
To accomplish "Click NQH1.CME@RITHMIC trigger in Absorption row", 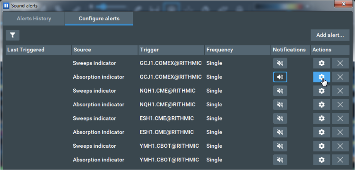I will pyautogui.click(x=167, y=104).
